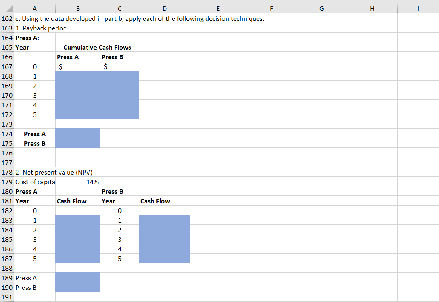
Task: Select column C header
Action: point(120,8)
